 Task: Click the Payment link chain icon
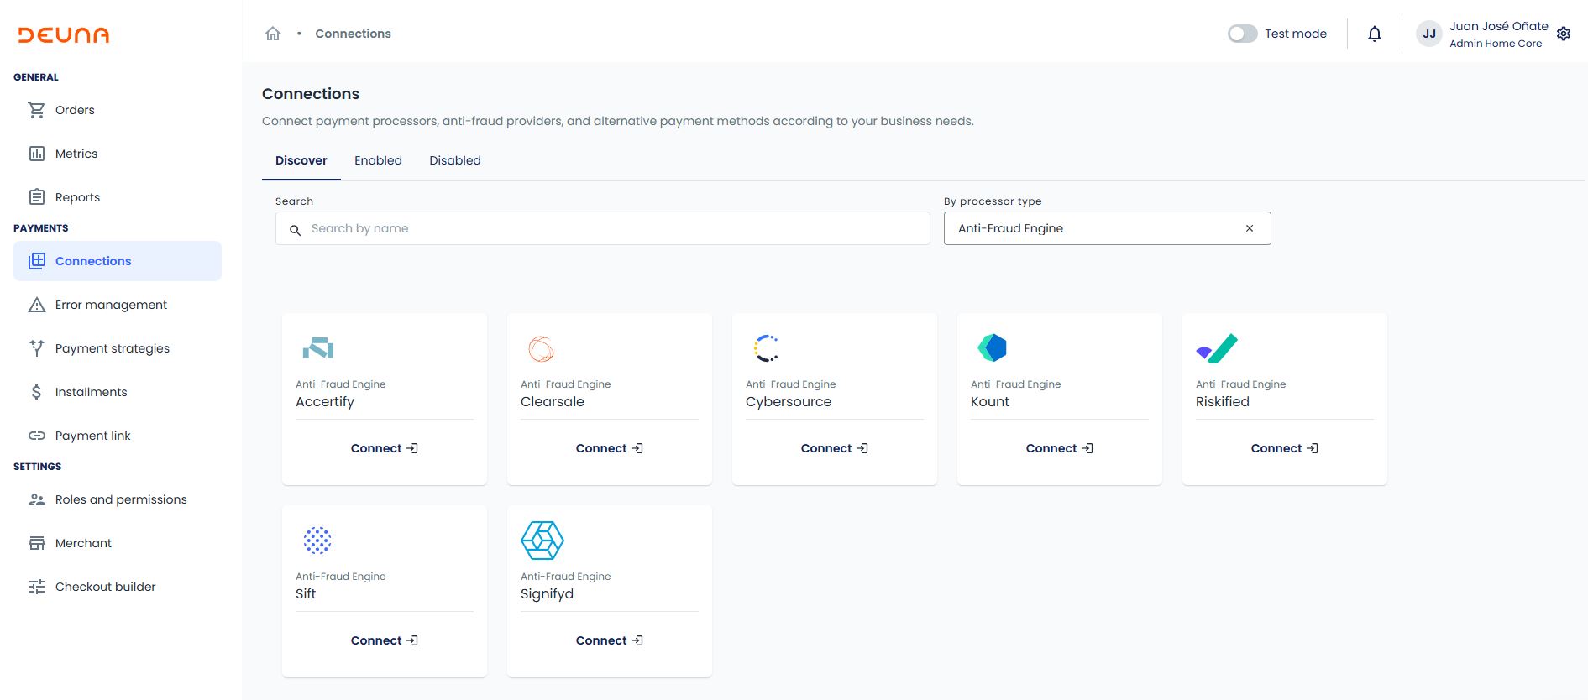(x=37, y=436)
